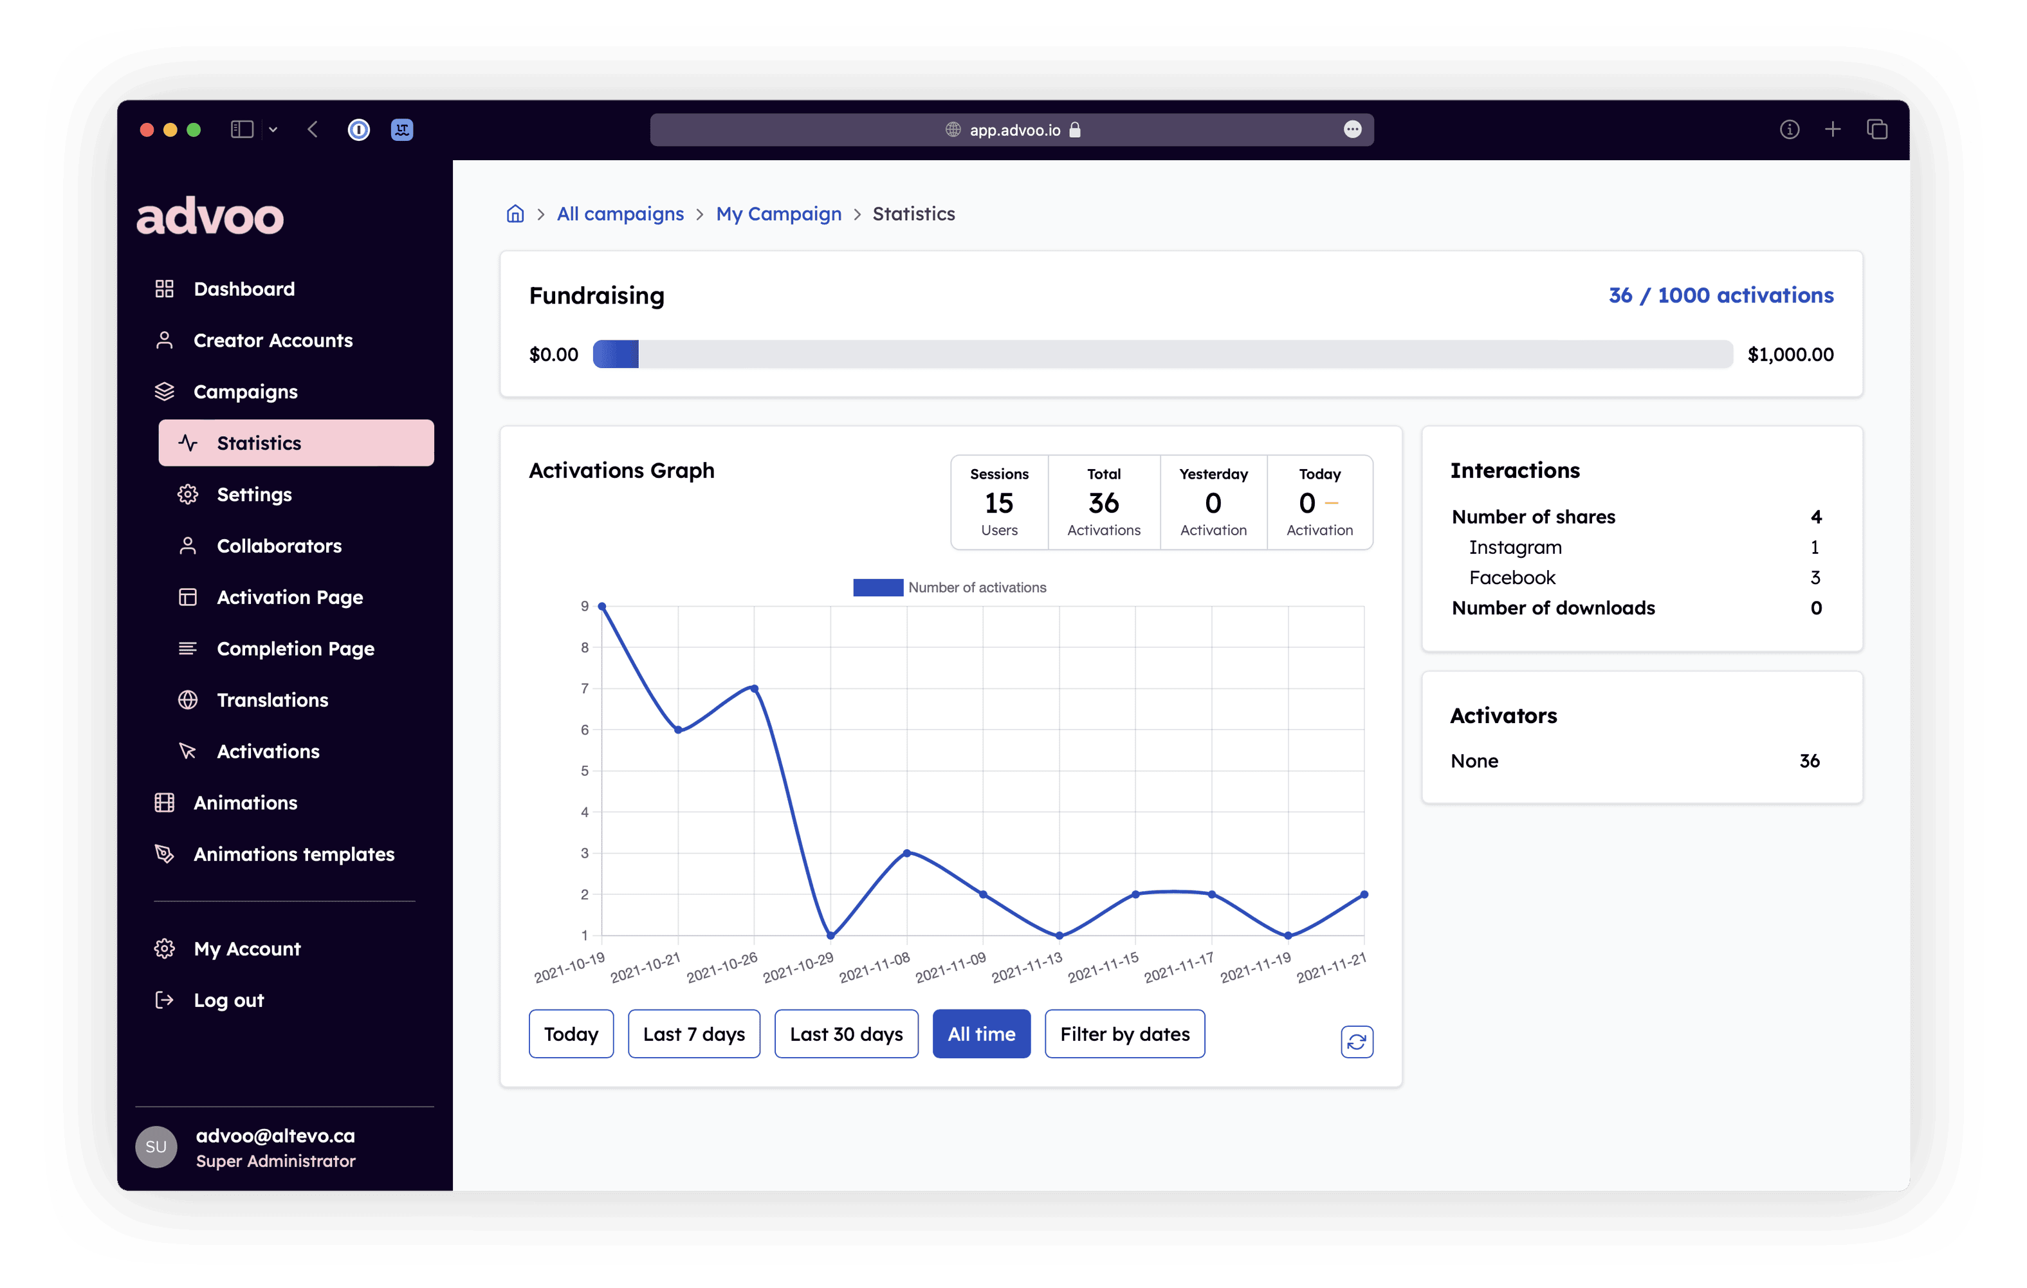This screenshot has height=1288, width=2027.
Task: Go to the Activation Page menu item
Action: click(289, 598)
